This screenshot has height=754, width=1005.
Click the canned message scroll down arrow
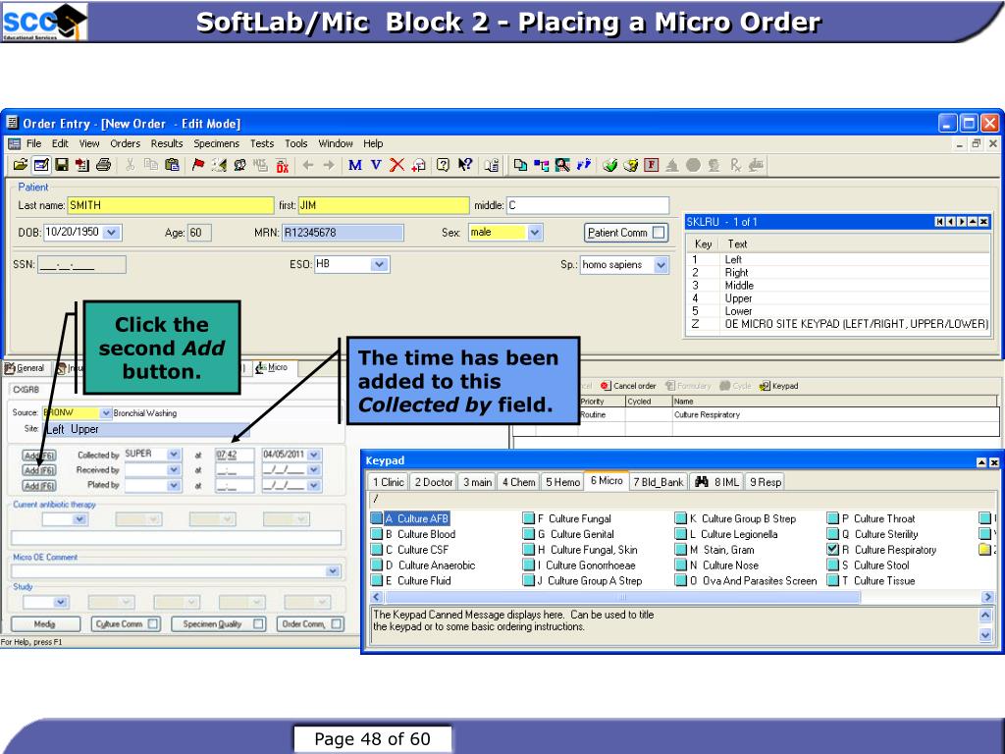coord(985,635)
